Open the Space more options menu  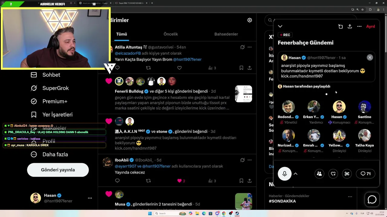pos(359,27)
